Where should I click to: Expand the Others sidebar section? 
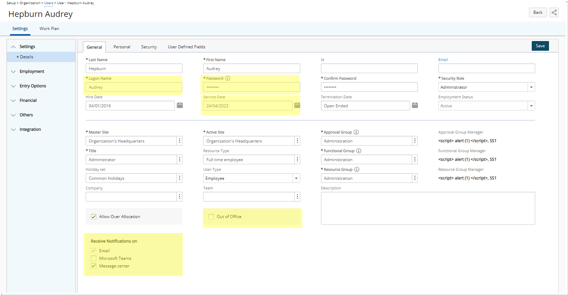tap(13, 115)
